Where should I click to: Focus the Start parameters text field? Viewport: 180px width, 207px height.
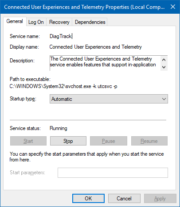[113, 172]
